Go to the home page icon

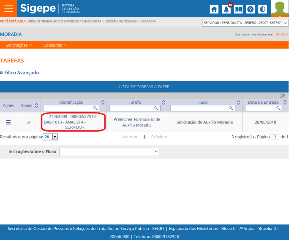click(214, 9)
